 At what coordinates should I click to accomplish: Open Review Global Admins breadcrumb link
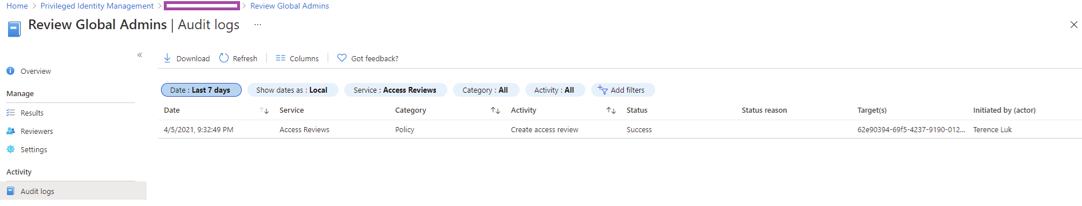tap(289, 6)
